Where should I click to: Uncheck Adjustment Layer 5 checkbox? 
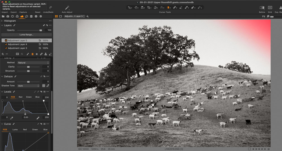pos(6,40)
